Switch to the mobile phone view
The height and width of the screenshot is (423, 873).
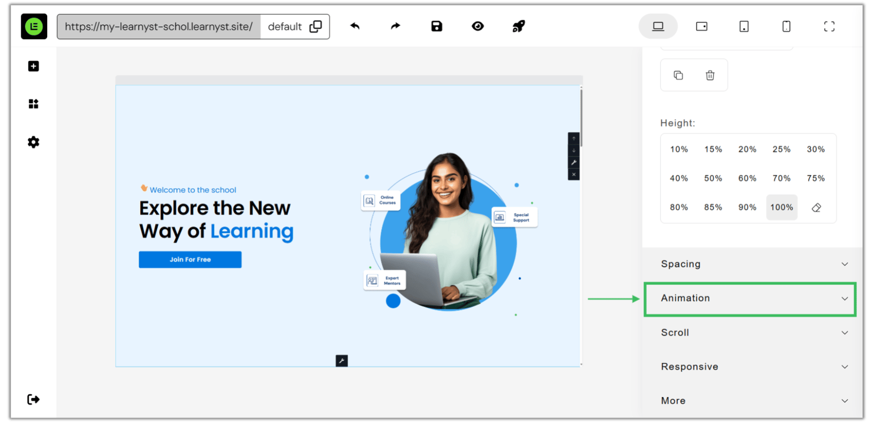pos(786,26)
